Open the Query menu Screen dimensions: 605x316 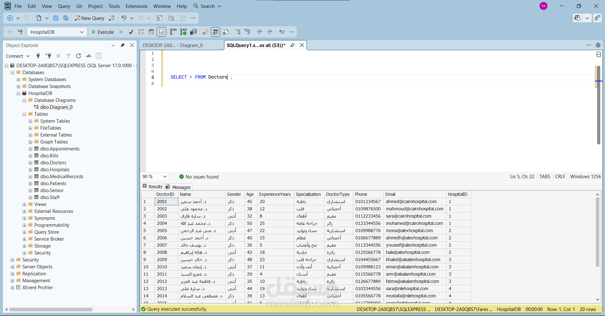tap(64, 6)
